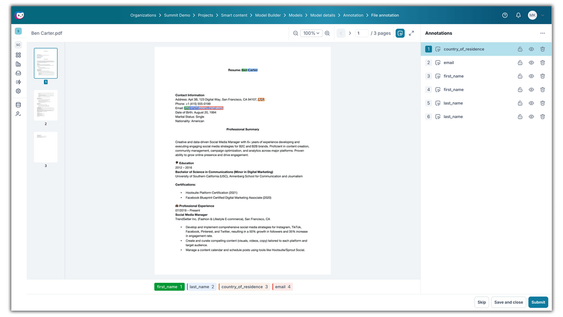563x317 pixels.
Task: Select the green first_name label tag
Action: (169, 287)
